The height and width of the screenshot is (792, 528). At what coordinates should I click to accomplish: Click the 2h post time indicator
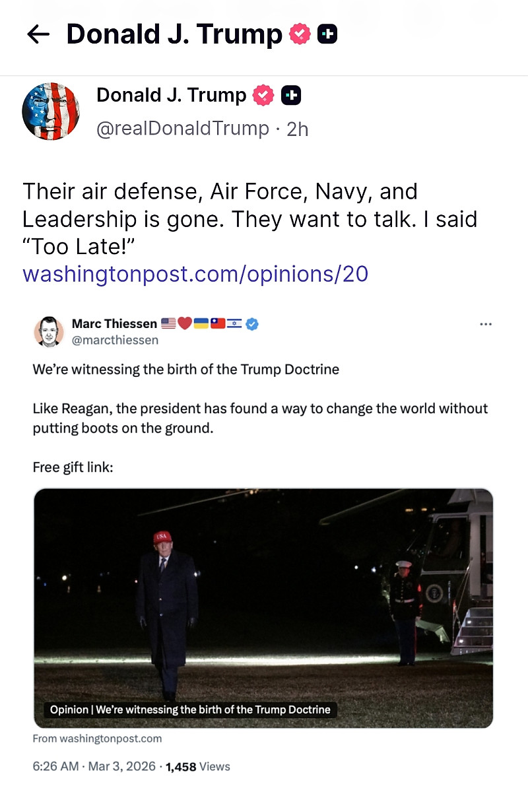click(298, 129)
